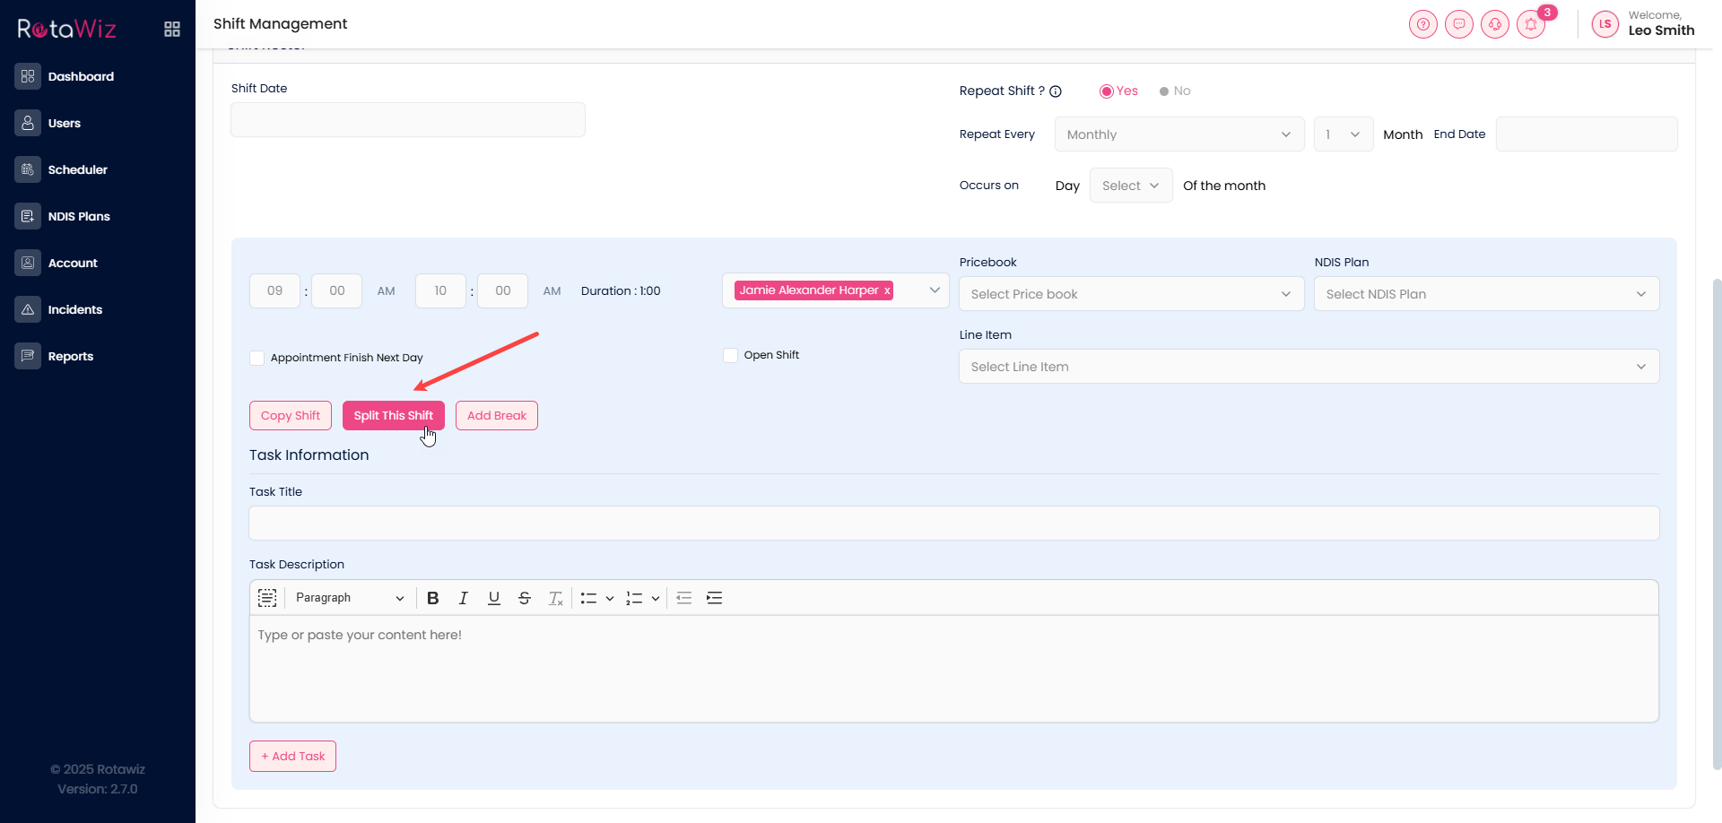The height and width of the screenshot is (823, 1722).
Task: Open the Incidents sidebar menu item
Action: click(74, 309)
